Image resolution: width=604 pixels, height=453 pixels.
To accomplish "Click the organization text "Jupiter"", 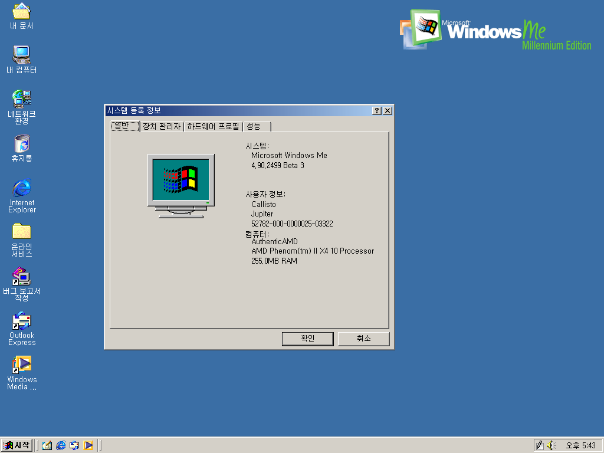I will pyautogui.click(x=262, y=214).
